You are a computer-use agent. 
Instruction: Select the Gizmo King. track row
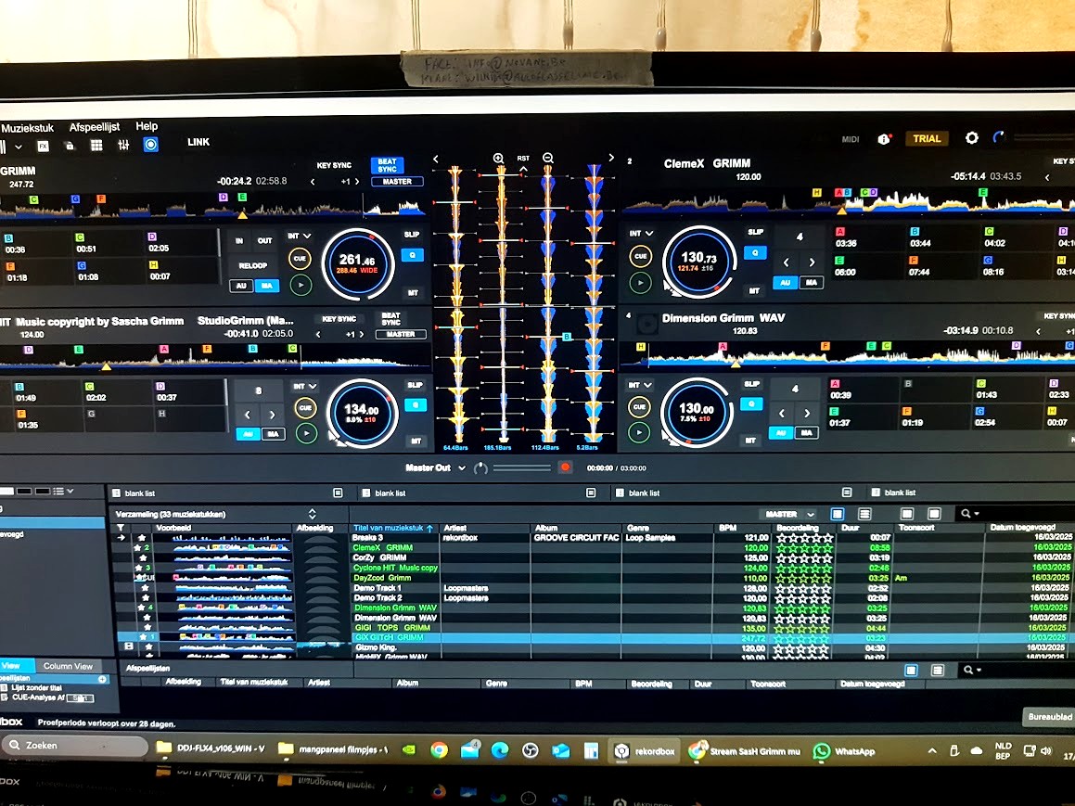click(594, 647)
